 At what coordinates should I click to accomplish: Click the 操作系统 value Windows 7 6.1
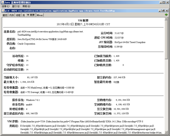coord(33,100)
